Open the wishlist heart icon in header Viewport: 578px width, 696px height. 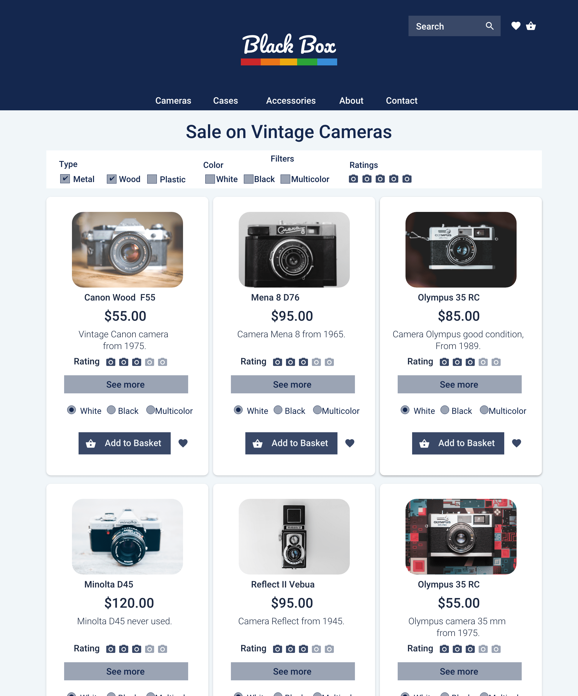pos(516,26)
